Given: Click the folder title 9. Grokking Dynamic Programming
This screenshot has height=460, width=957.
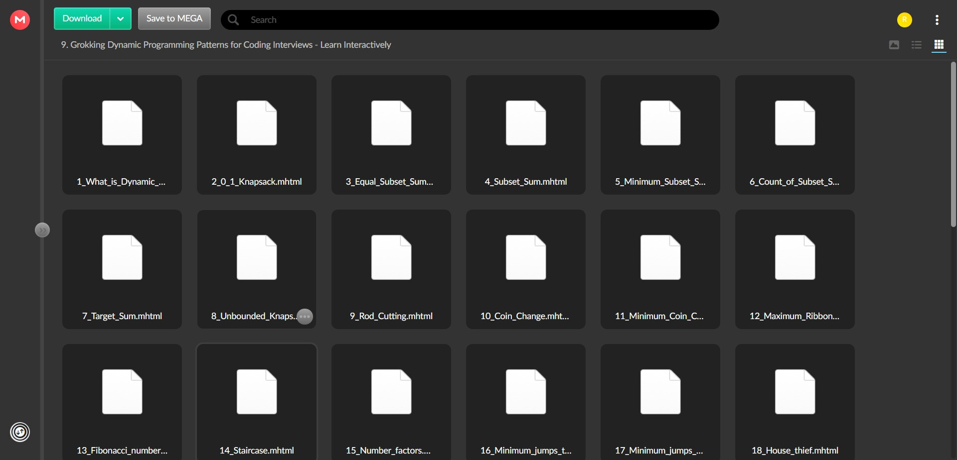Looking at the screenshot, I should [226, 45].
